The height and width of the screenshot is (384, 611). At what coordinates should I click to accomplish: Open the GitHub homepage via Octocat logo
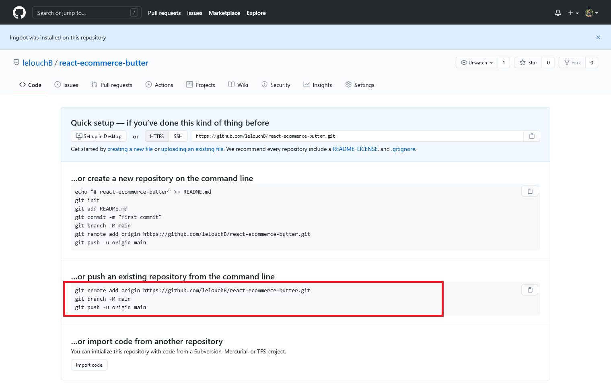pyautogui.click(x=19, y=12)
